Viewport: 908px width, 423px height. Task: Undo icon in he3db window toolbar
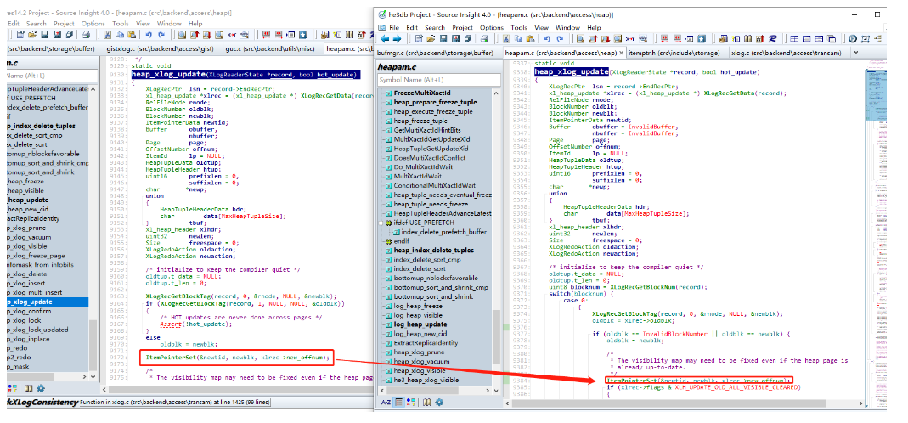547,39
